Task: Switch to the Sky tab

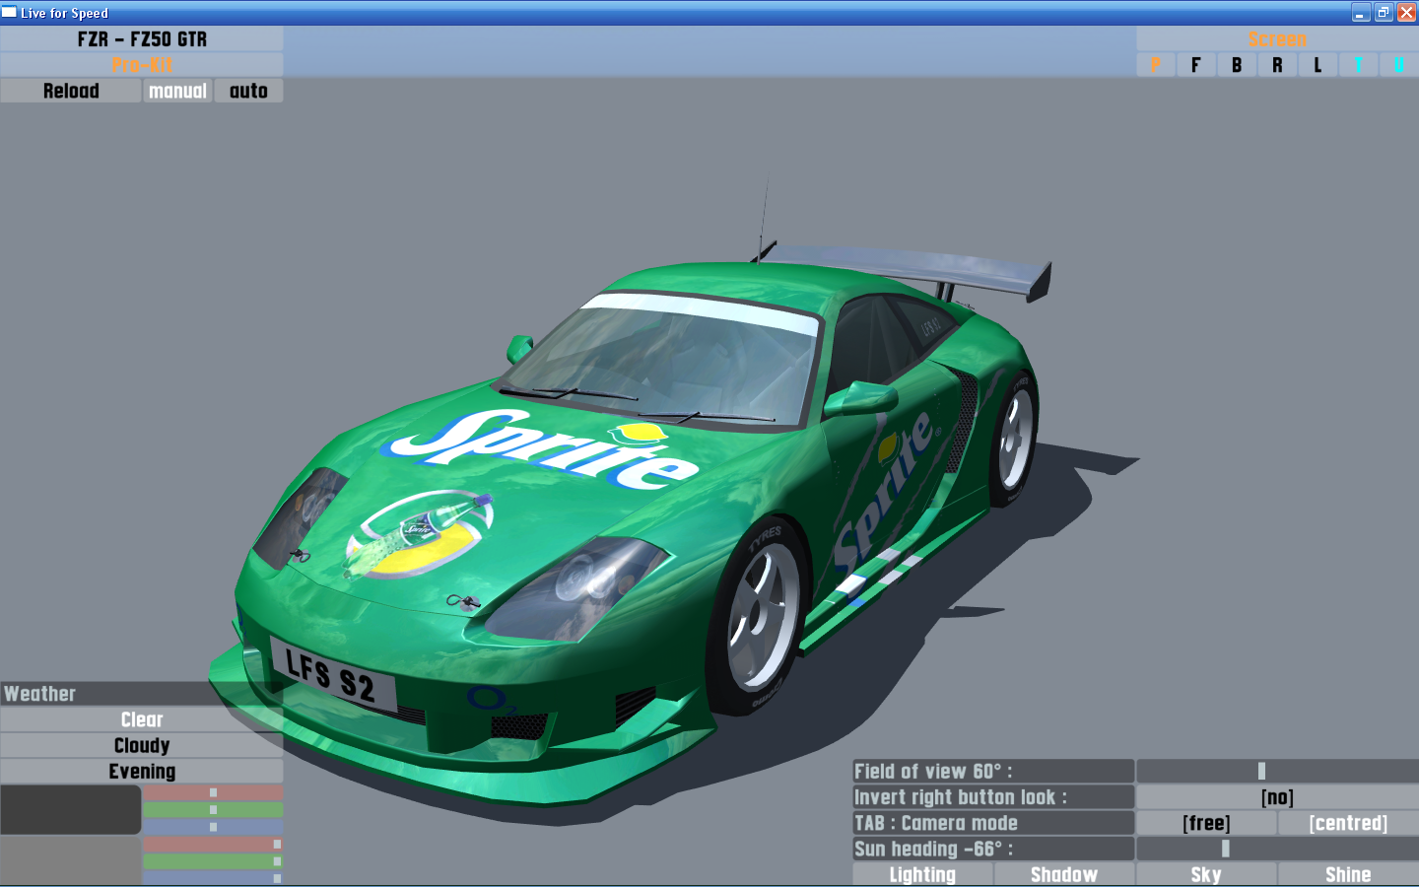Action: 1206,874
